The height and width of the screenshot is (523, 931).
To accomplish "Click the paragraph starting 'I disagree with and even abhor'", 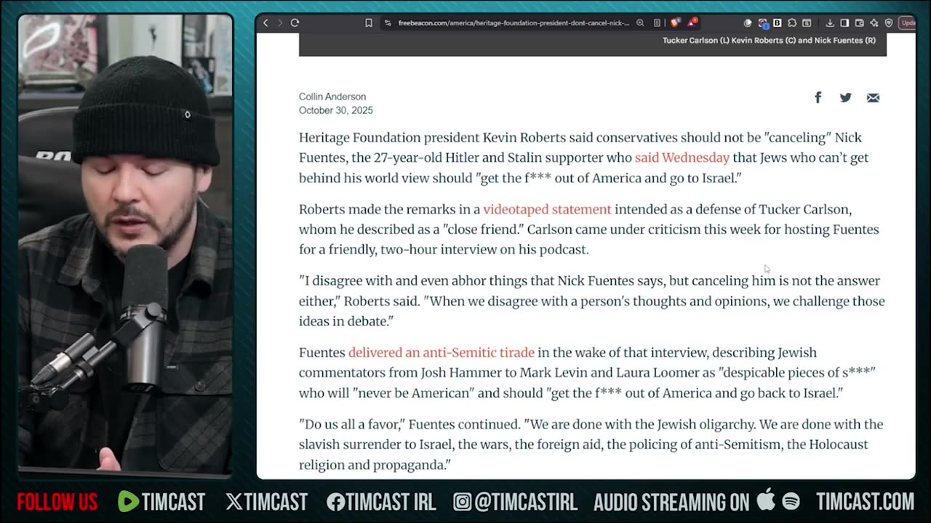I will click(x=591, y=301).
